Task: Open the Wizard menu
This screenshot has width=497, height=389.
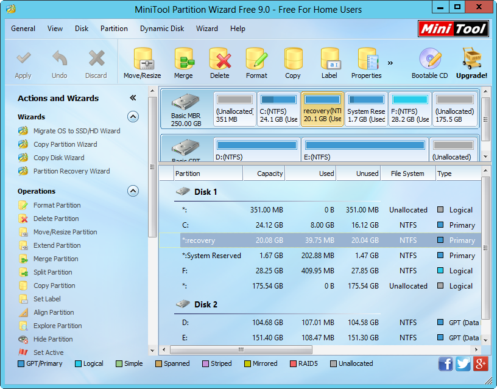Action: pyautogui.click(x=207, y=29)
